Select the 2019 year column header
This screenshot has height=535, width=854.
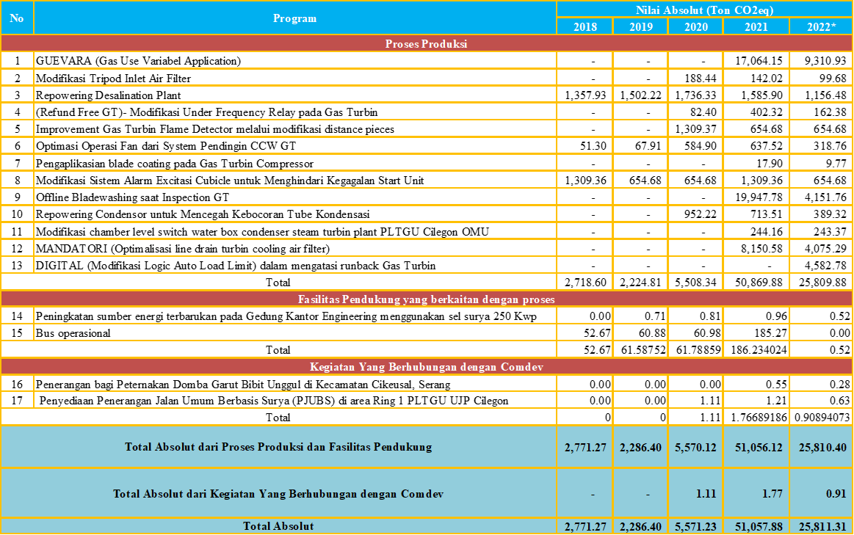click(640, 26)
